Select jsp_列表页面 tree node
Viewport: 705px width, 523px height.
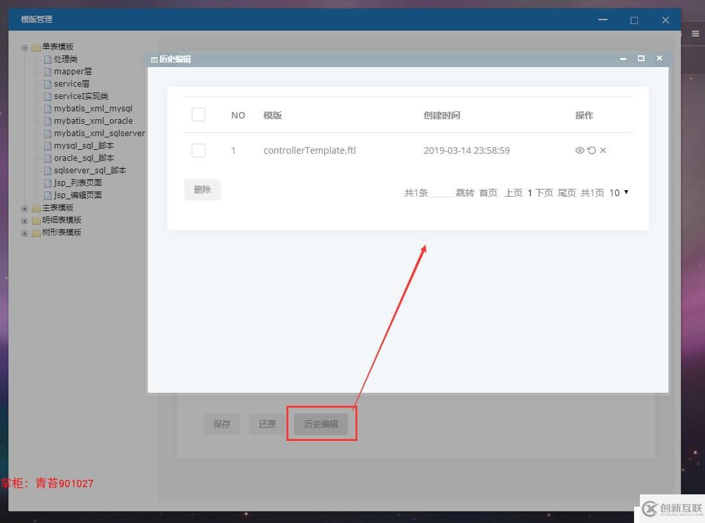point(77,182)
